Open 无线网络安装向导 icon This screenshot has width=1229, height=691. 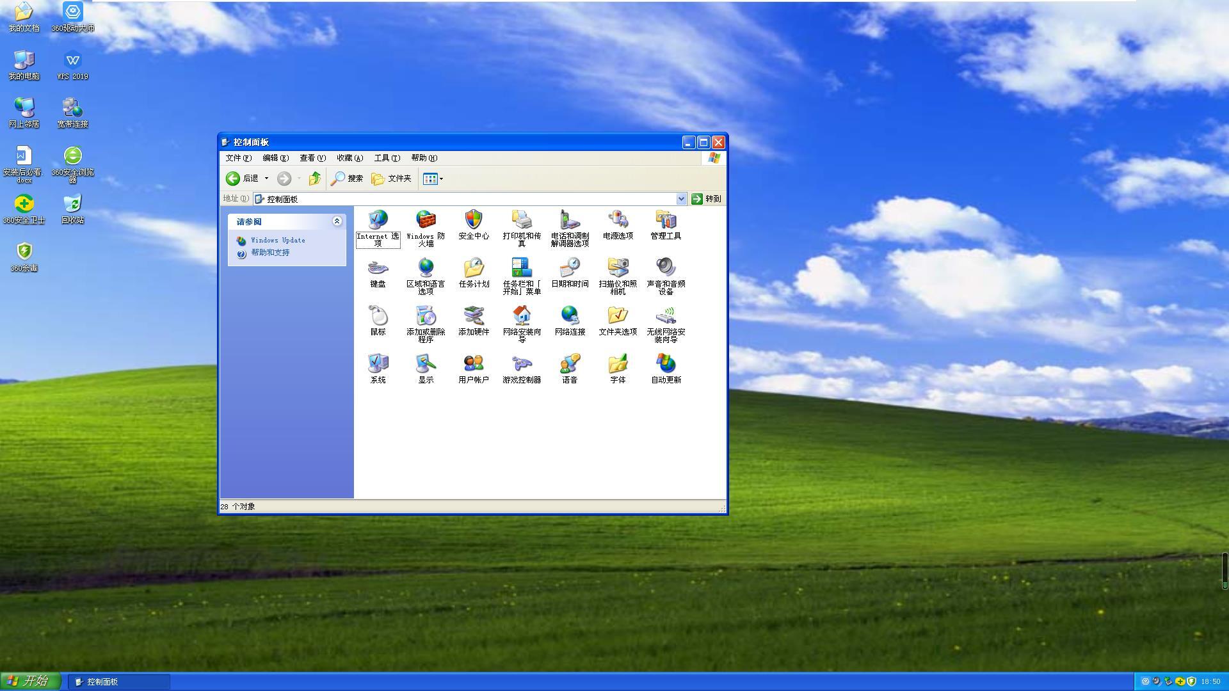666,324
